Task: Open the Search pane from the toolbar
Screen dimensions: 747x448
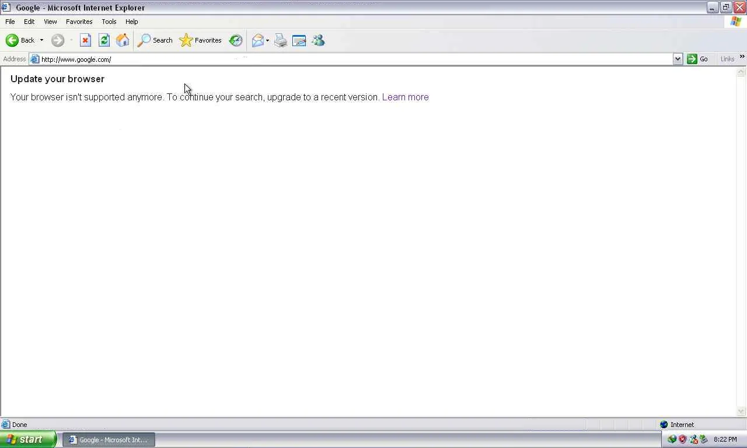Action: click(x=155, y=40)
